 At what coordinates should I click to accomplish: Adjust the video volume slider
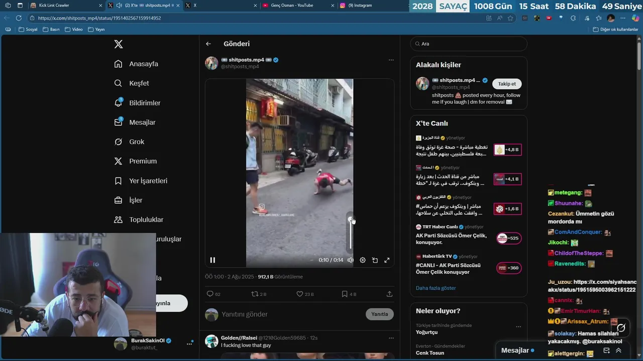[351, 233]
